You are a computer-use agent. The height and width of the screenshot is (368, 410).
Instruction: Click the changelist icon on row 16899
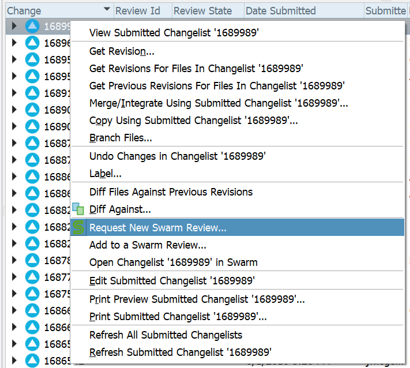33,26
